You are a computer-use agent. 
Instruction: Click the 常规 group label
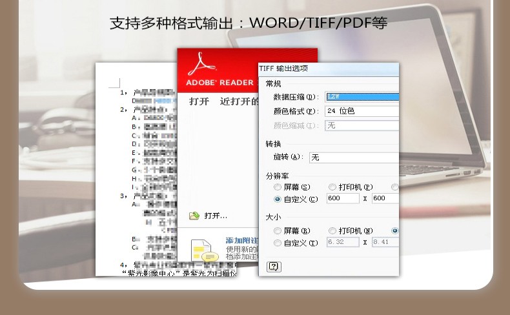(273, 84)
